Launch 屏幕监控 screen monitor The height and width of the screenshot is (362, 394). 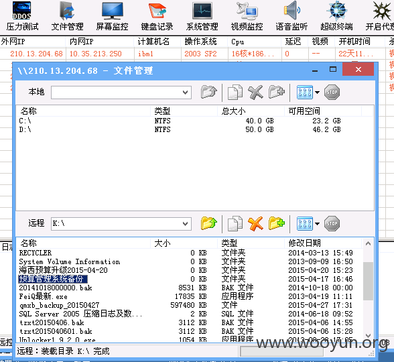(112, 16)
